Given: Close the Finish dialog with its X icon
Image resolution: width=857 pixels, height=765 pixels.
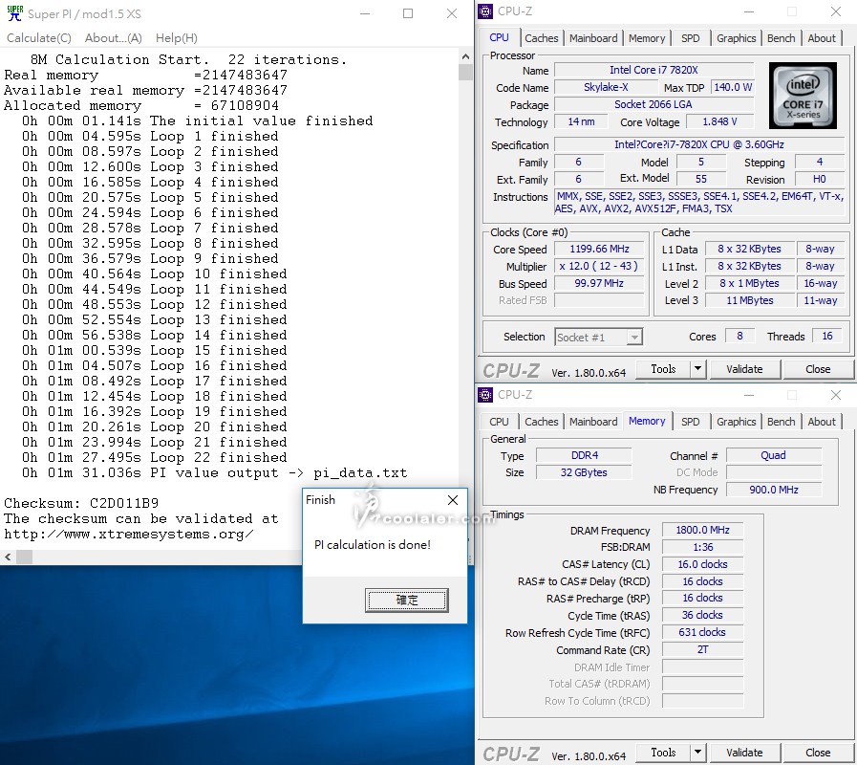Looking at the screenshot, I should 453,499.
